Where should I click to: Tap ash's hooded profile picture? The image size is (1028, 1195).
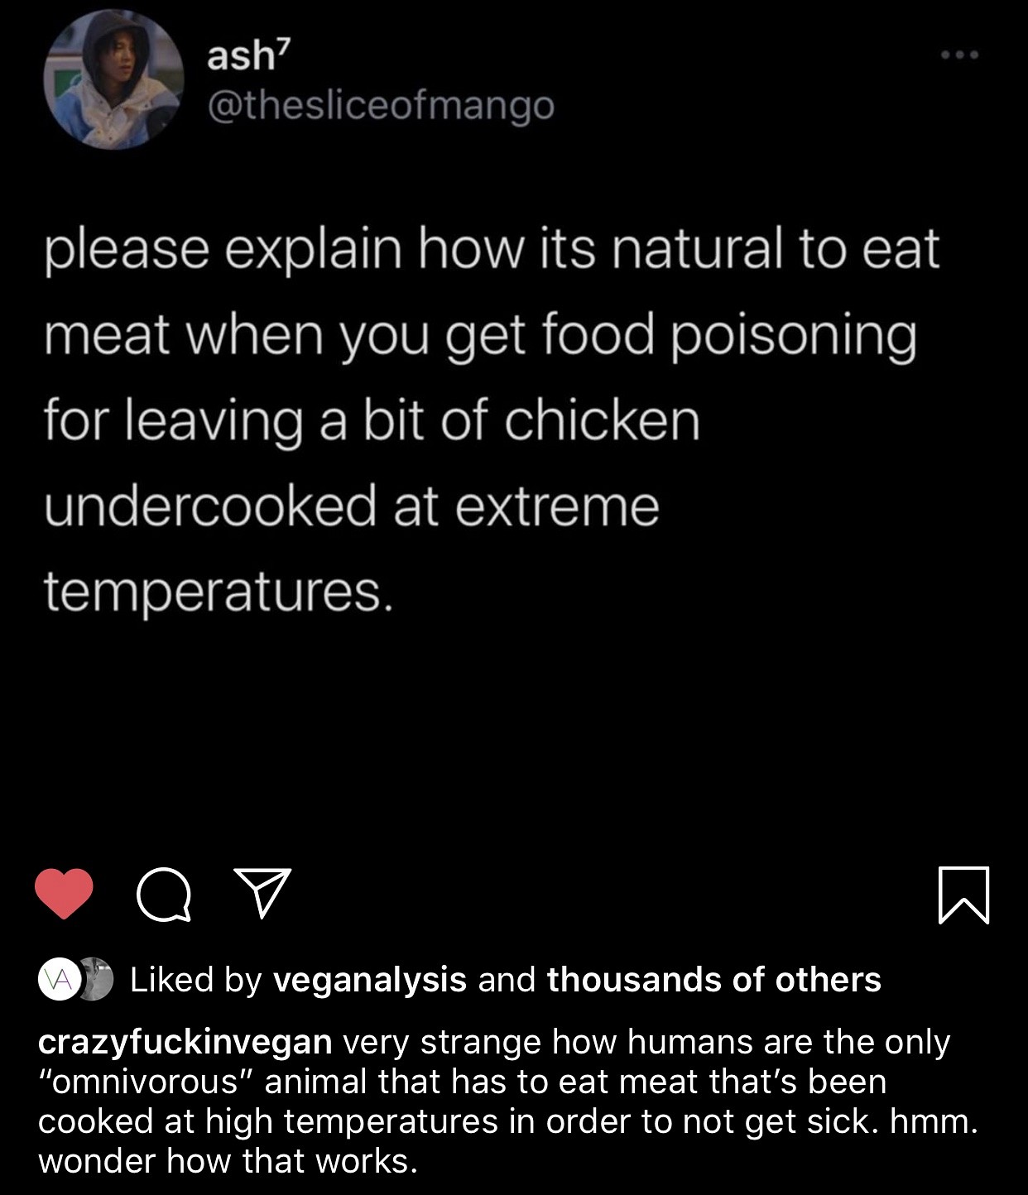pyautogui.click(x=113, y=80)
